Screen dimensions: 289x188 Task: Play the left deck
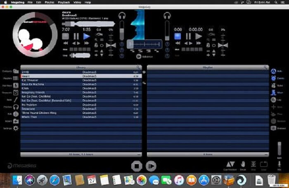86,36
